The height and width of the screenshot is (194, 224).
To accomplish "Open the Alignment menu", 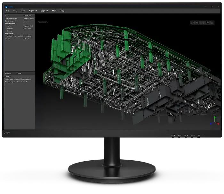I will (33, 11).
